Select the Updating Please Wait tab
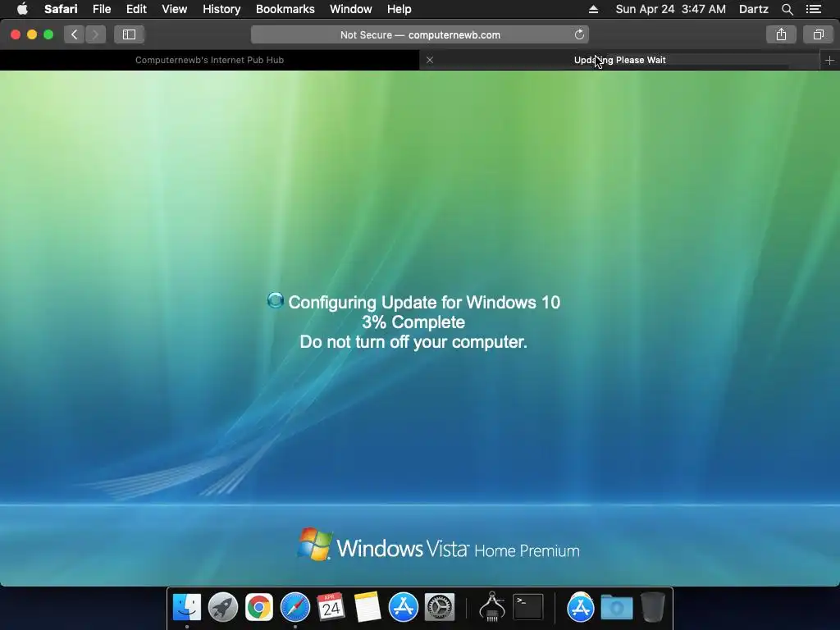840x630 pixels. [x=620, y=60]
